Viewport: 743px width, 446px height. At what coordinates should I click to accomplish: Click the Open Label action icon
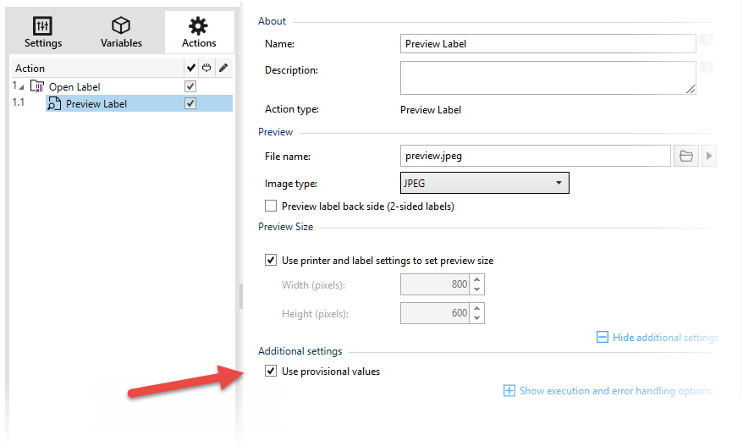37,86
